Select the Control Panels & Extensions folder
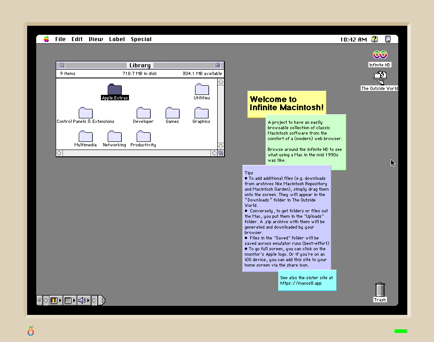Image resolution: width=434 pixels, height=342 pixels. pos(86,112)
